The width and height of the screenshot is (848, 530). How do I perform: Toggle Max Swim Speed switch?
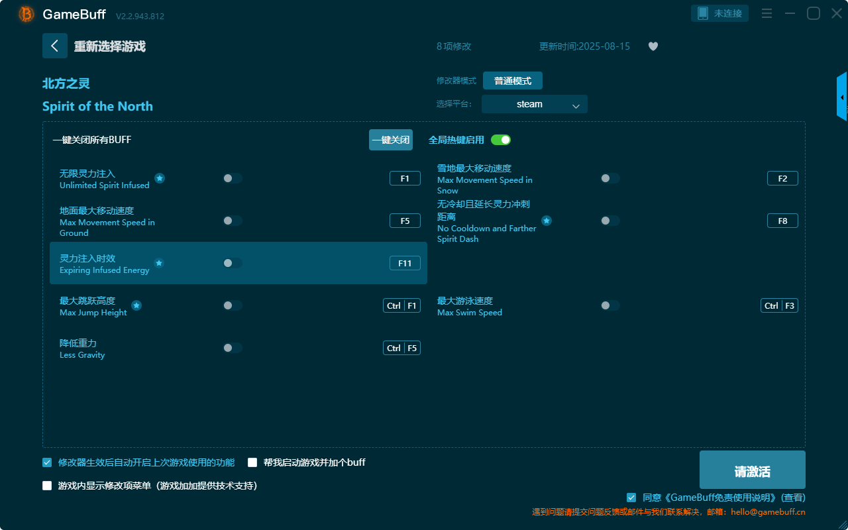point(610,305)
